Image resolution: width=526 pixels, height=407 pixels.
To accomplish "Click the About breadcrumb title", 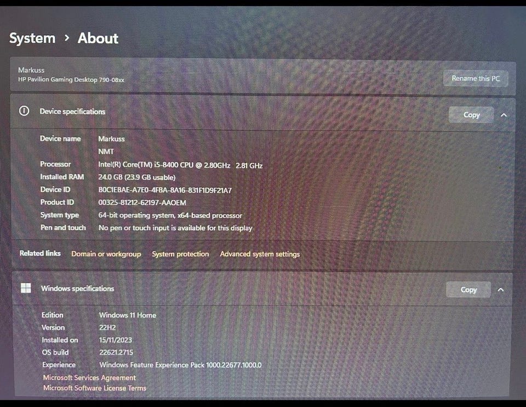I will tap(98, 38).
